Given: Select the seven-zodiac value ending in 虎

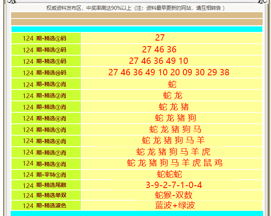Looking at the screenshot, I should pyautogui.click(x=173, y=152).
